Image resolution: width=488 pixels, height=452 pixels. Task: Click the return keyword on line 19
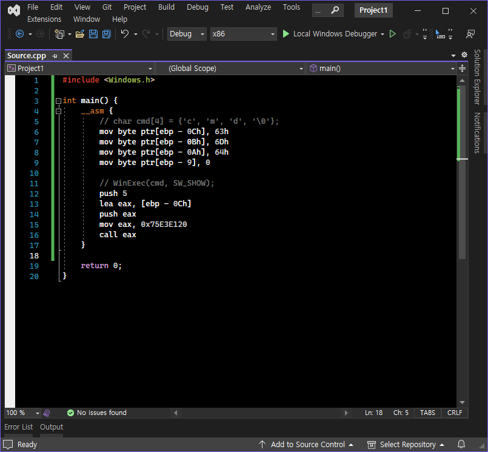tap(95, 265)
